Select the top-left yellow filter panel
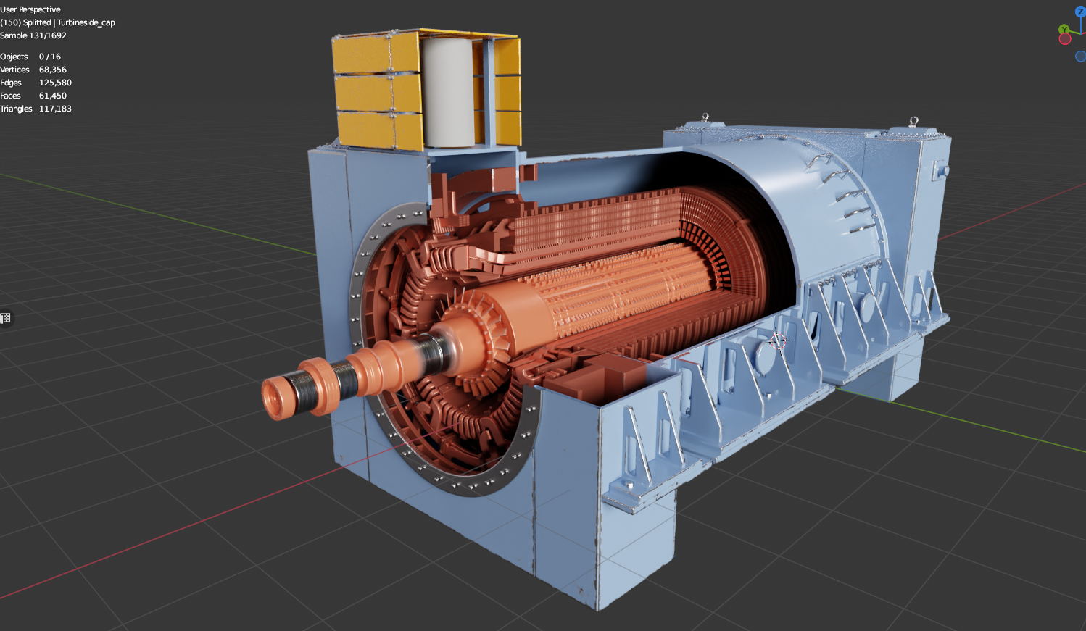 [x=360, y=54]
